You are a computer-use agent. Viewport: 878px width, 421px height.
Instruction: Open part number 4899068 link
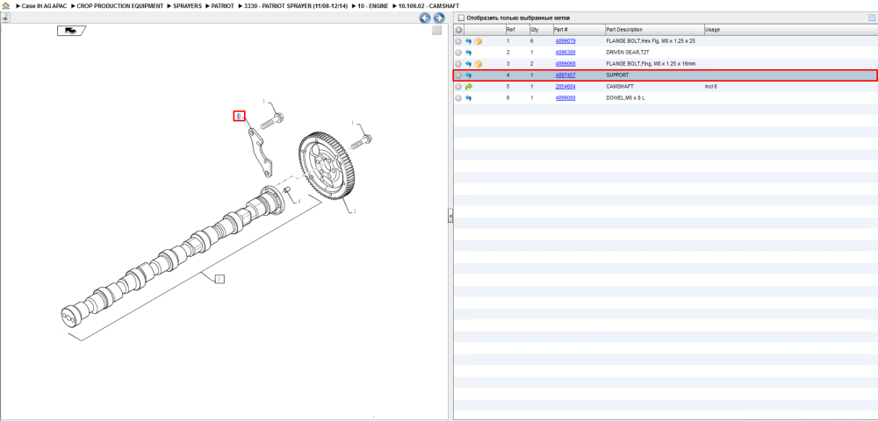[x=565, y=64]
